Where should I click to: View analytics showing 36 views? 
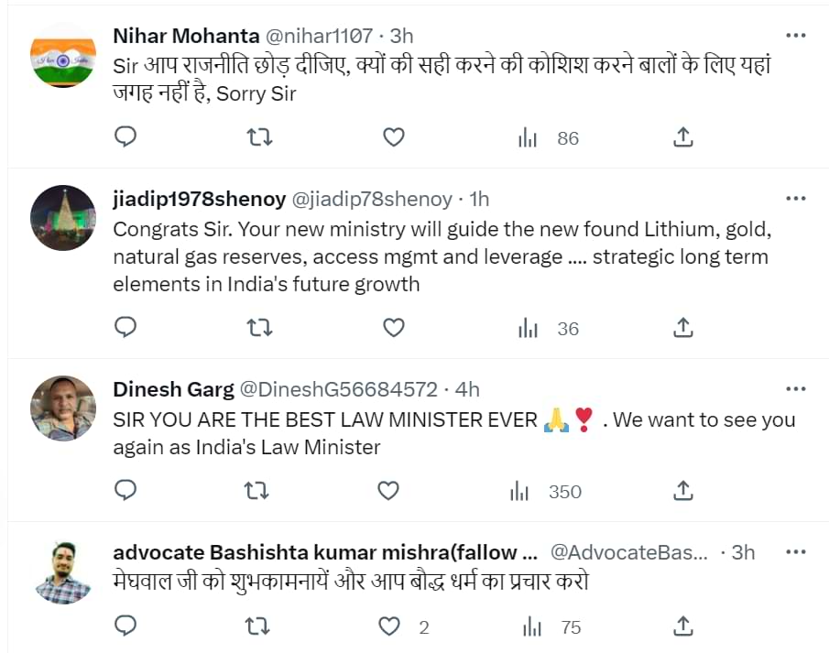click(x=549, y=328)
